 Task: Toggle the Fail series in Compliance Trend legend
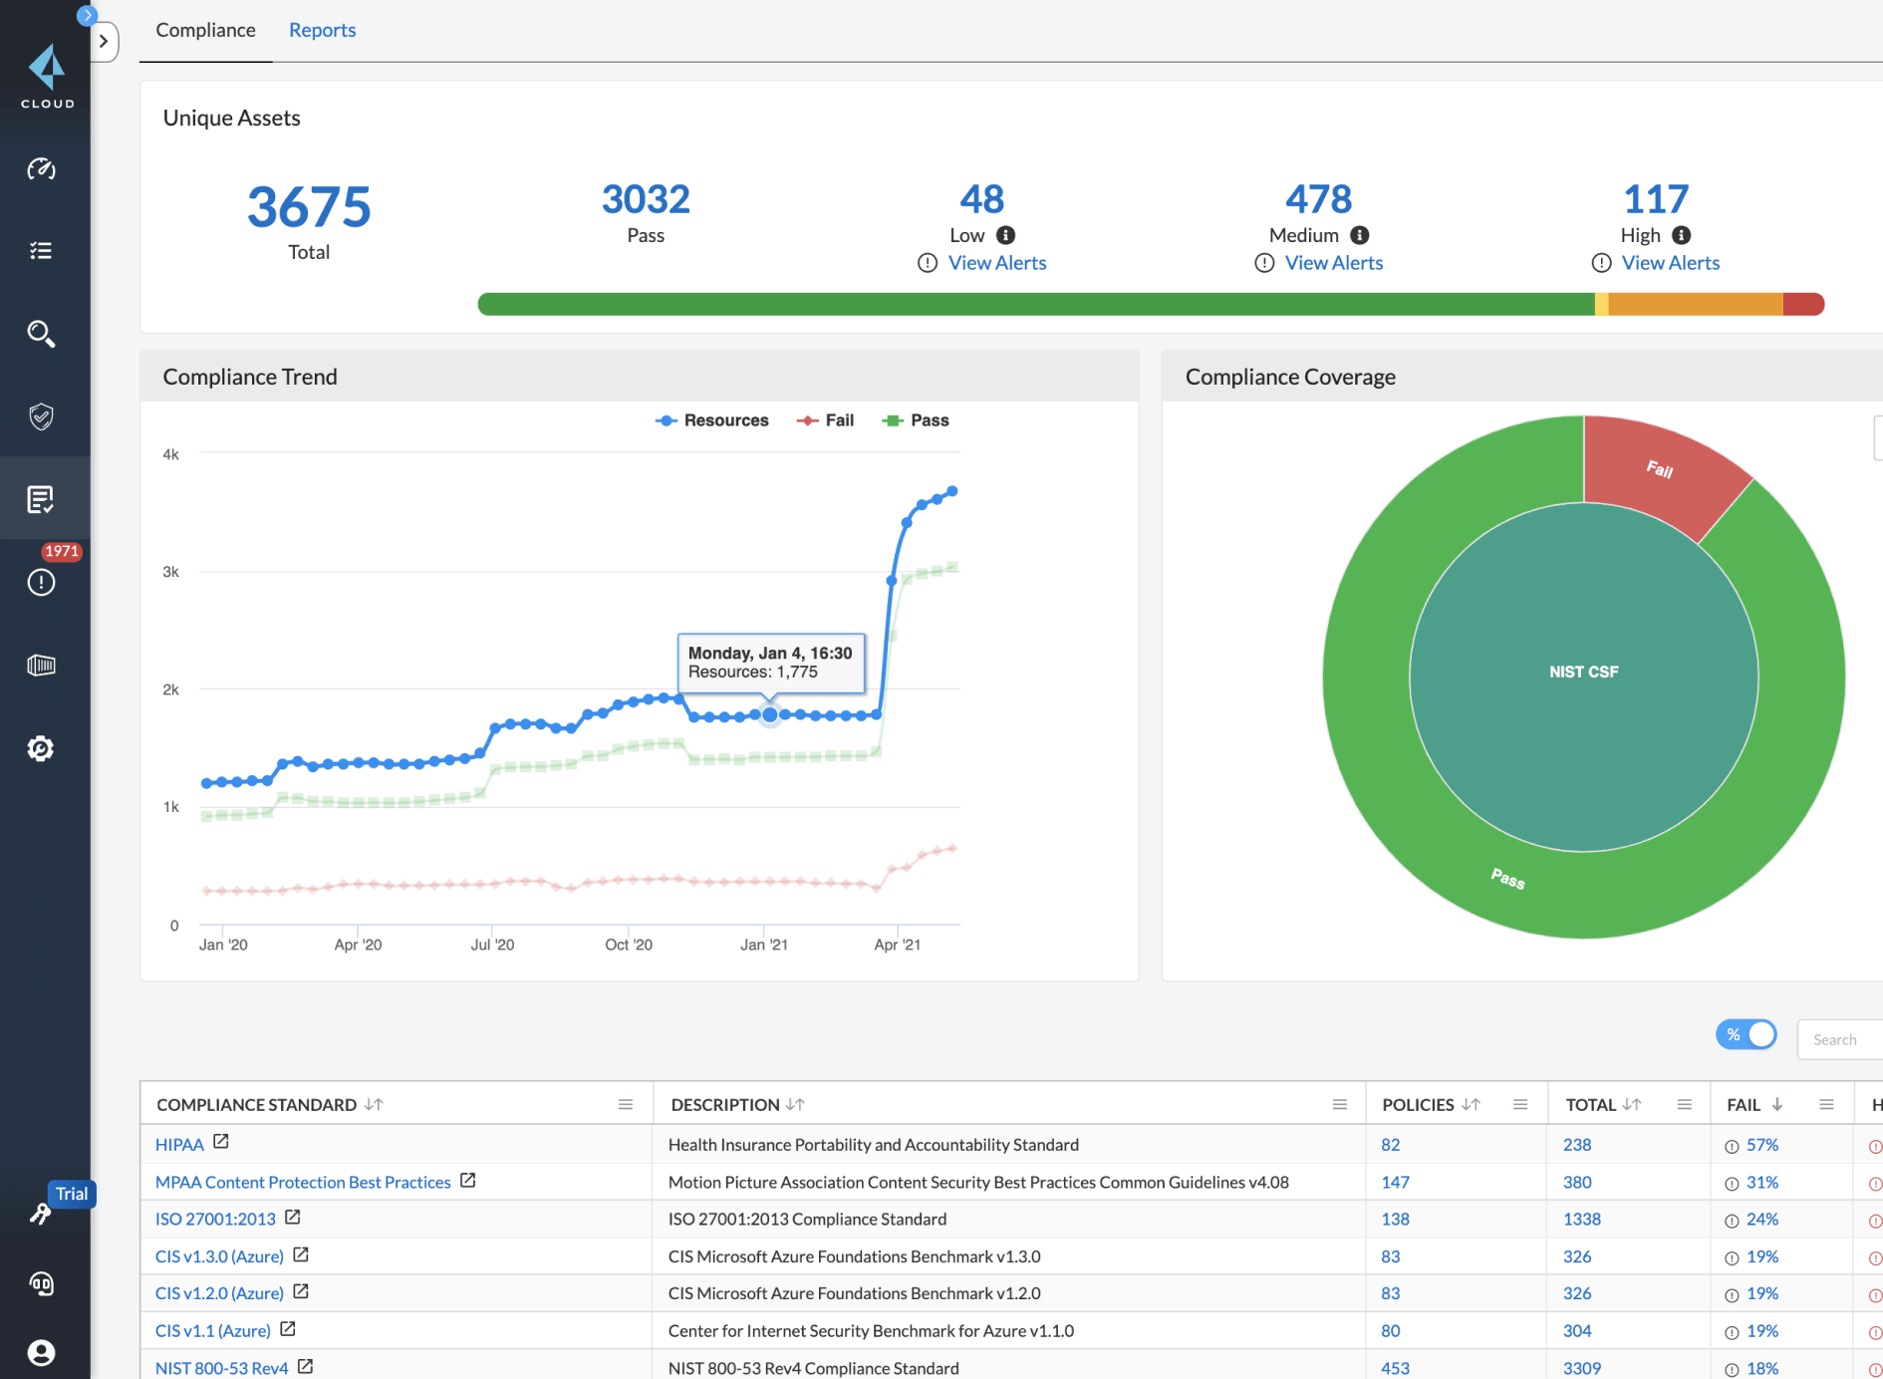click(x=825, y=419)
